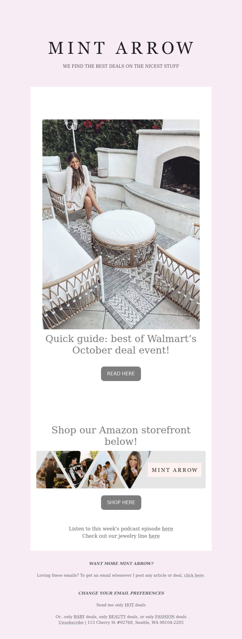Open the podcast episode 'here' link
242x639 pixels.
tap(167, 529)
